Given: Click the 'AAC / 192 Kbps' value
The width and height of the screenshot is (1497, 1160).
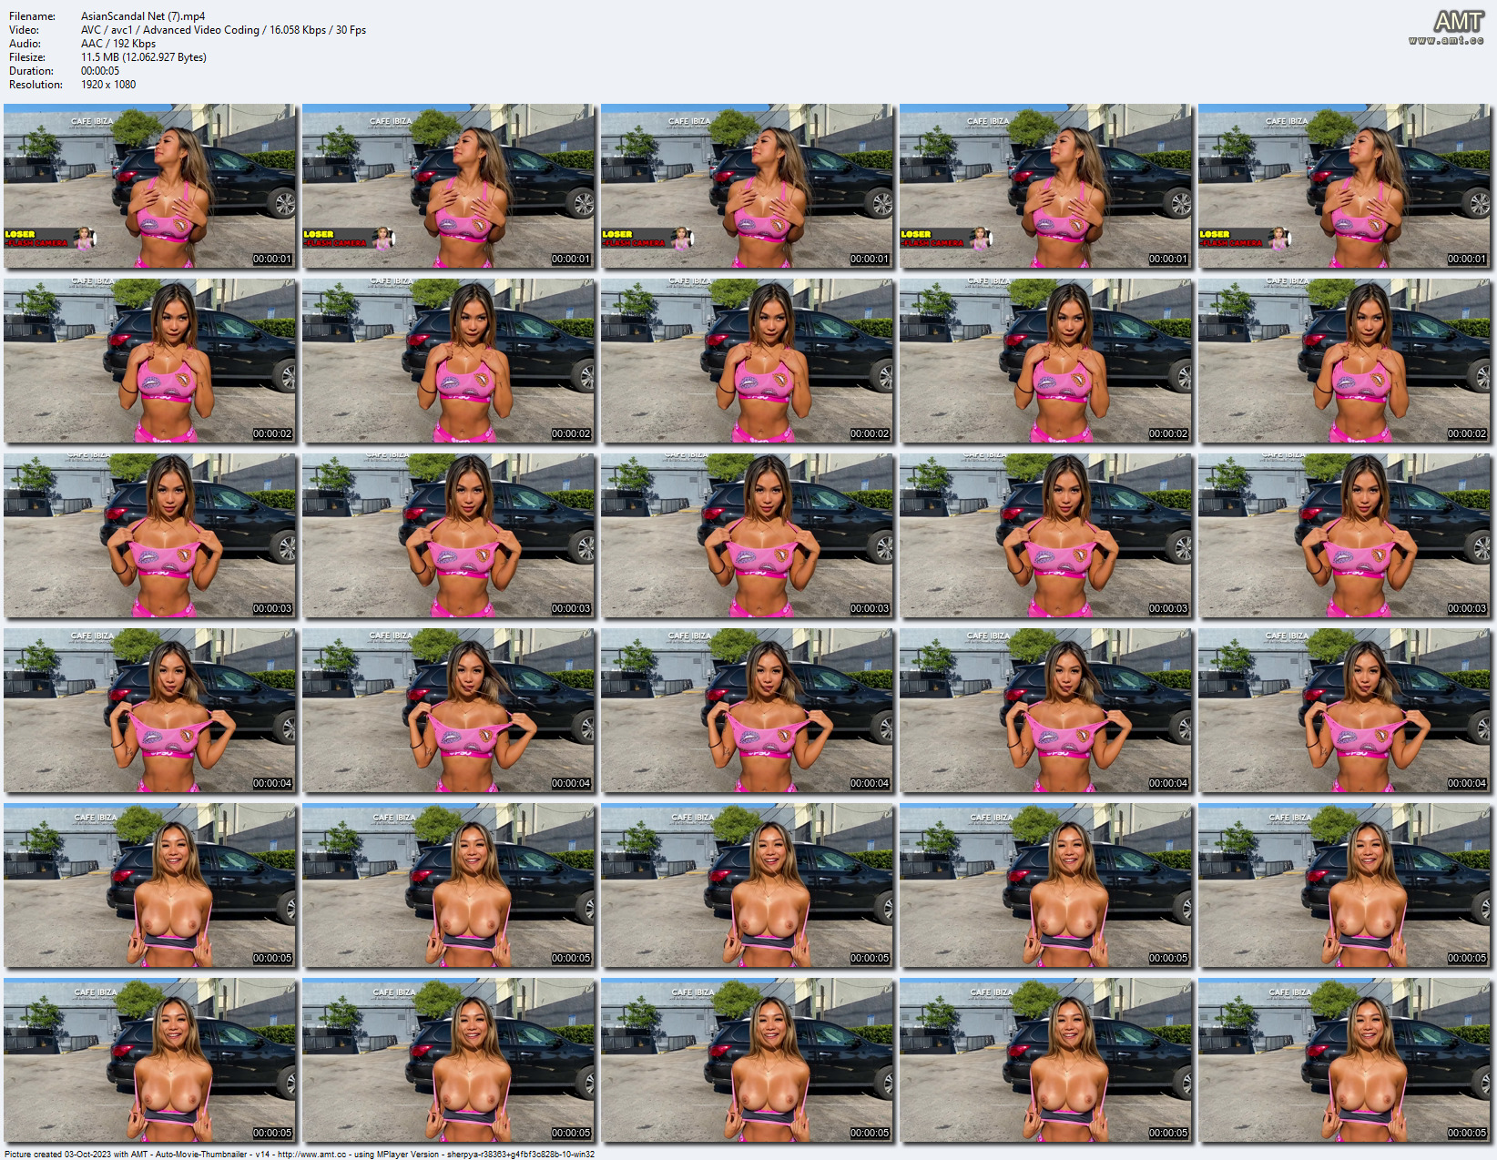Looking at the screenshot, I should [118, 44].
